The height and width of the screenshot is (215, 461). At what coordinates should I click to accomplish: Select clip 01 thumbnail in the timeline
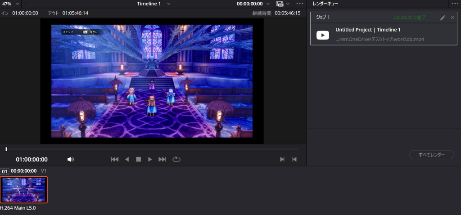[x=24, y=190]
